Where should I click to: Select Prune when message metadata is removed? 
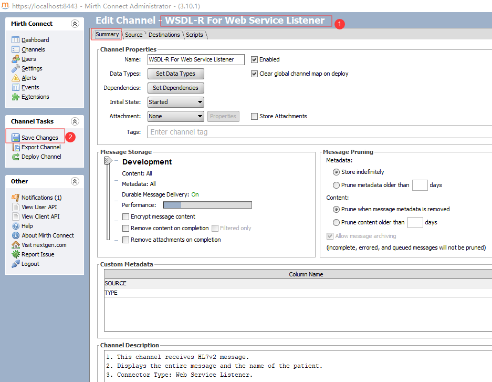point(336,209)
